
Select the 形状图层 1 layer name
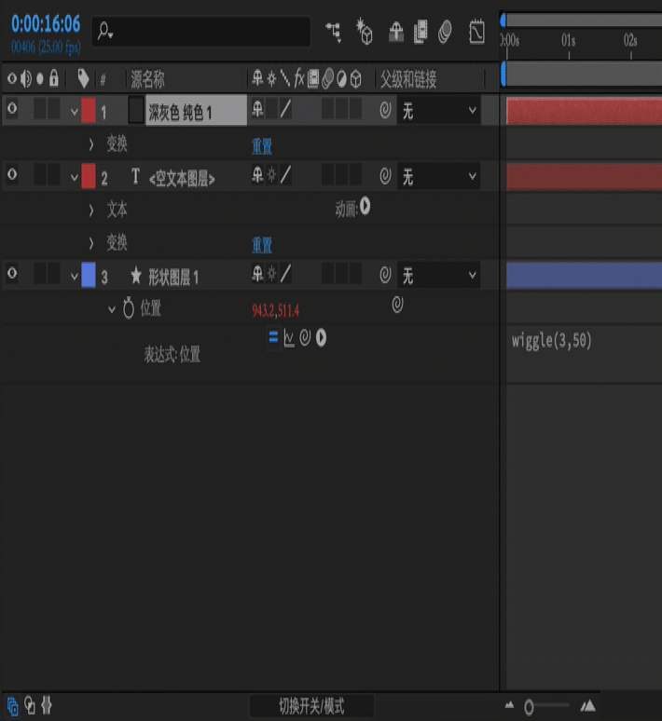click(173, 278)
